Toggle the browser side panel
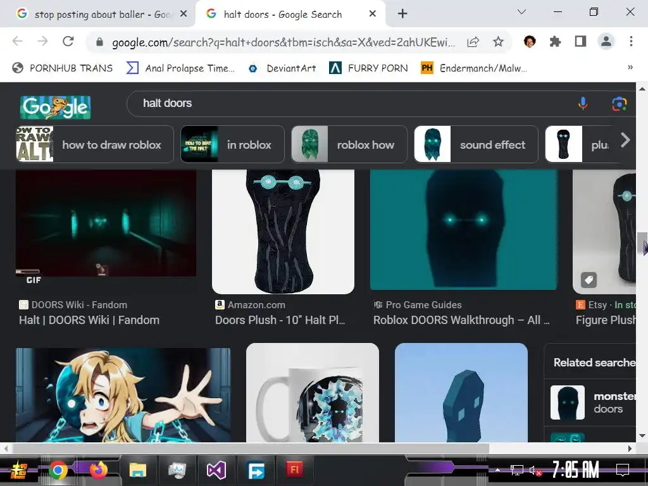Screen dimensions: 648x486 [580, 41]
